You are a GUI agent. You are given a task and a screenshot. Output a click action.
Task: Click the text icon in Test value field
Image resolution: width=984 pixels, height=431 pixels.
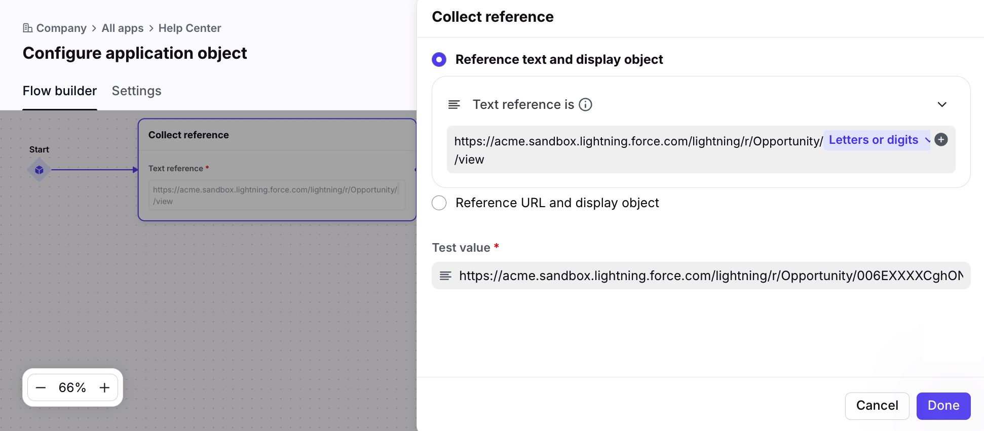[x=445, y=276]
